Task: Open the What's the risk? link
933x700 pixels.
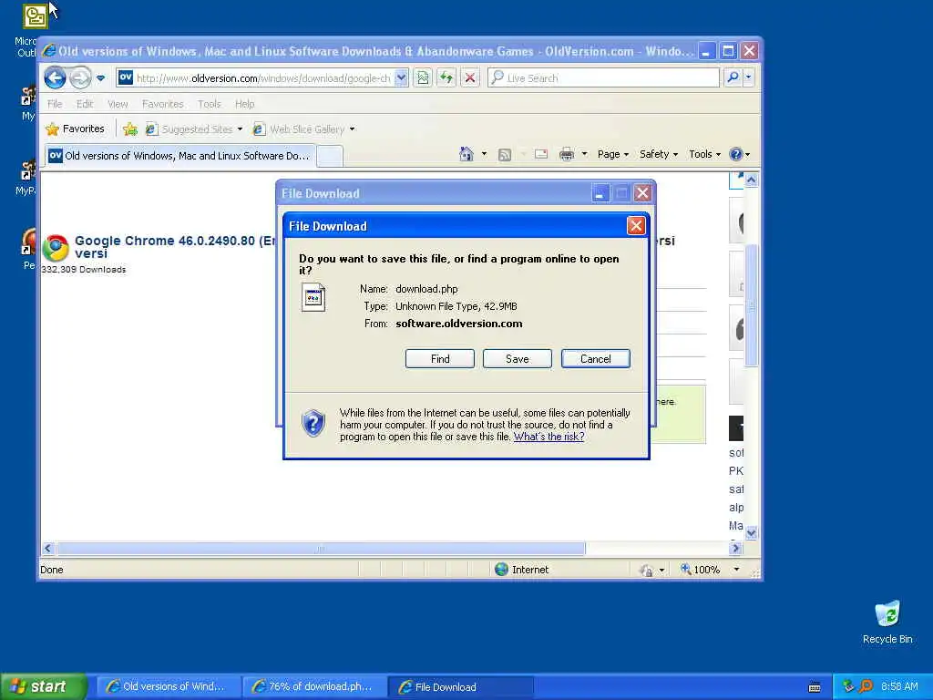Action: [549, 437]
